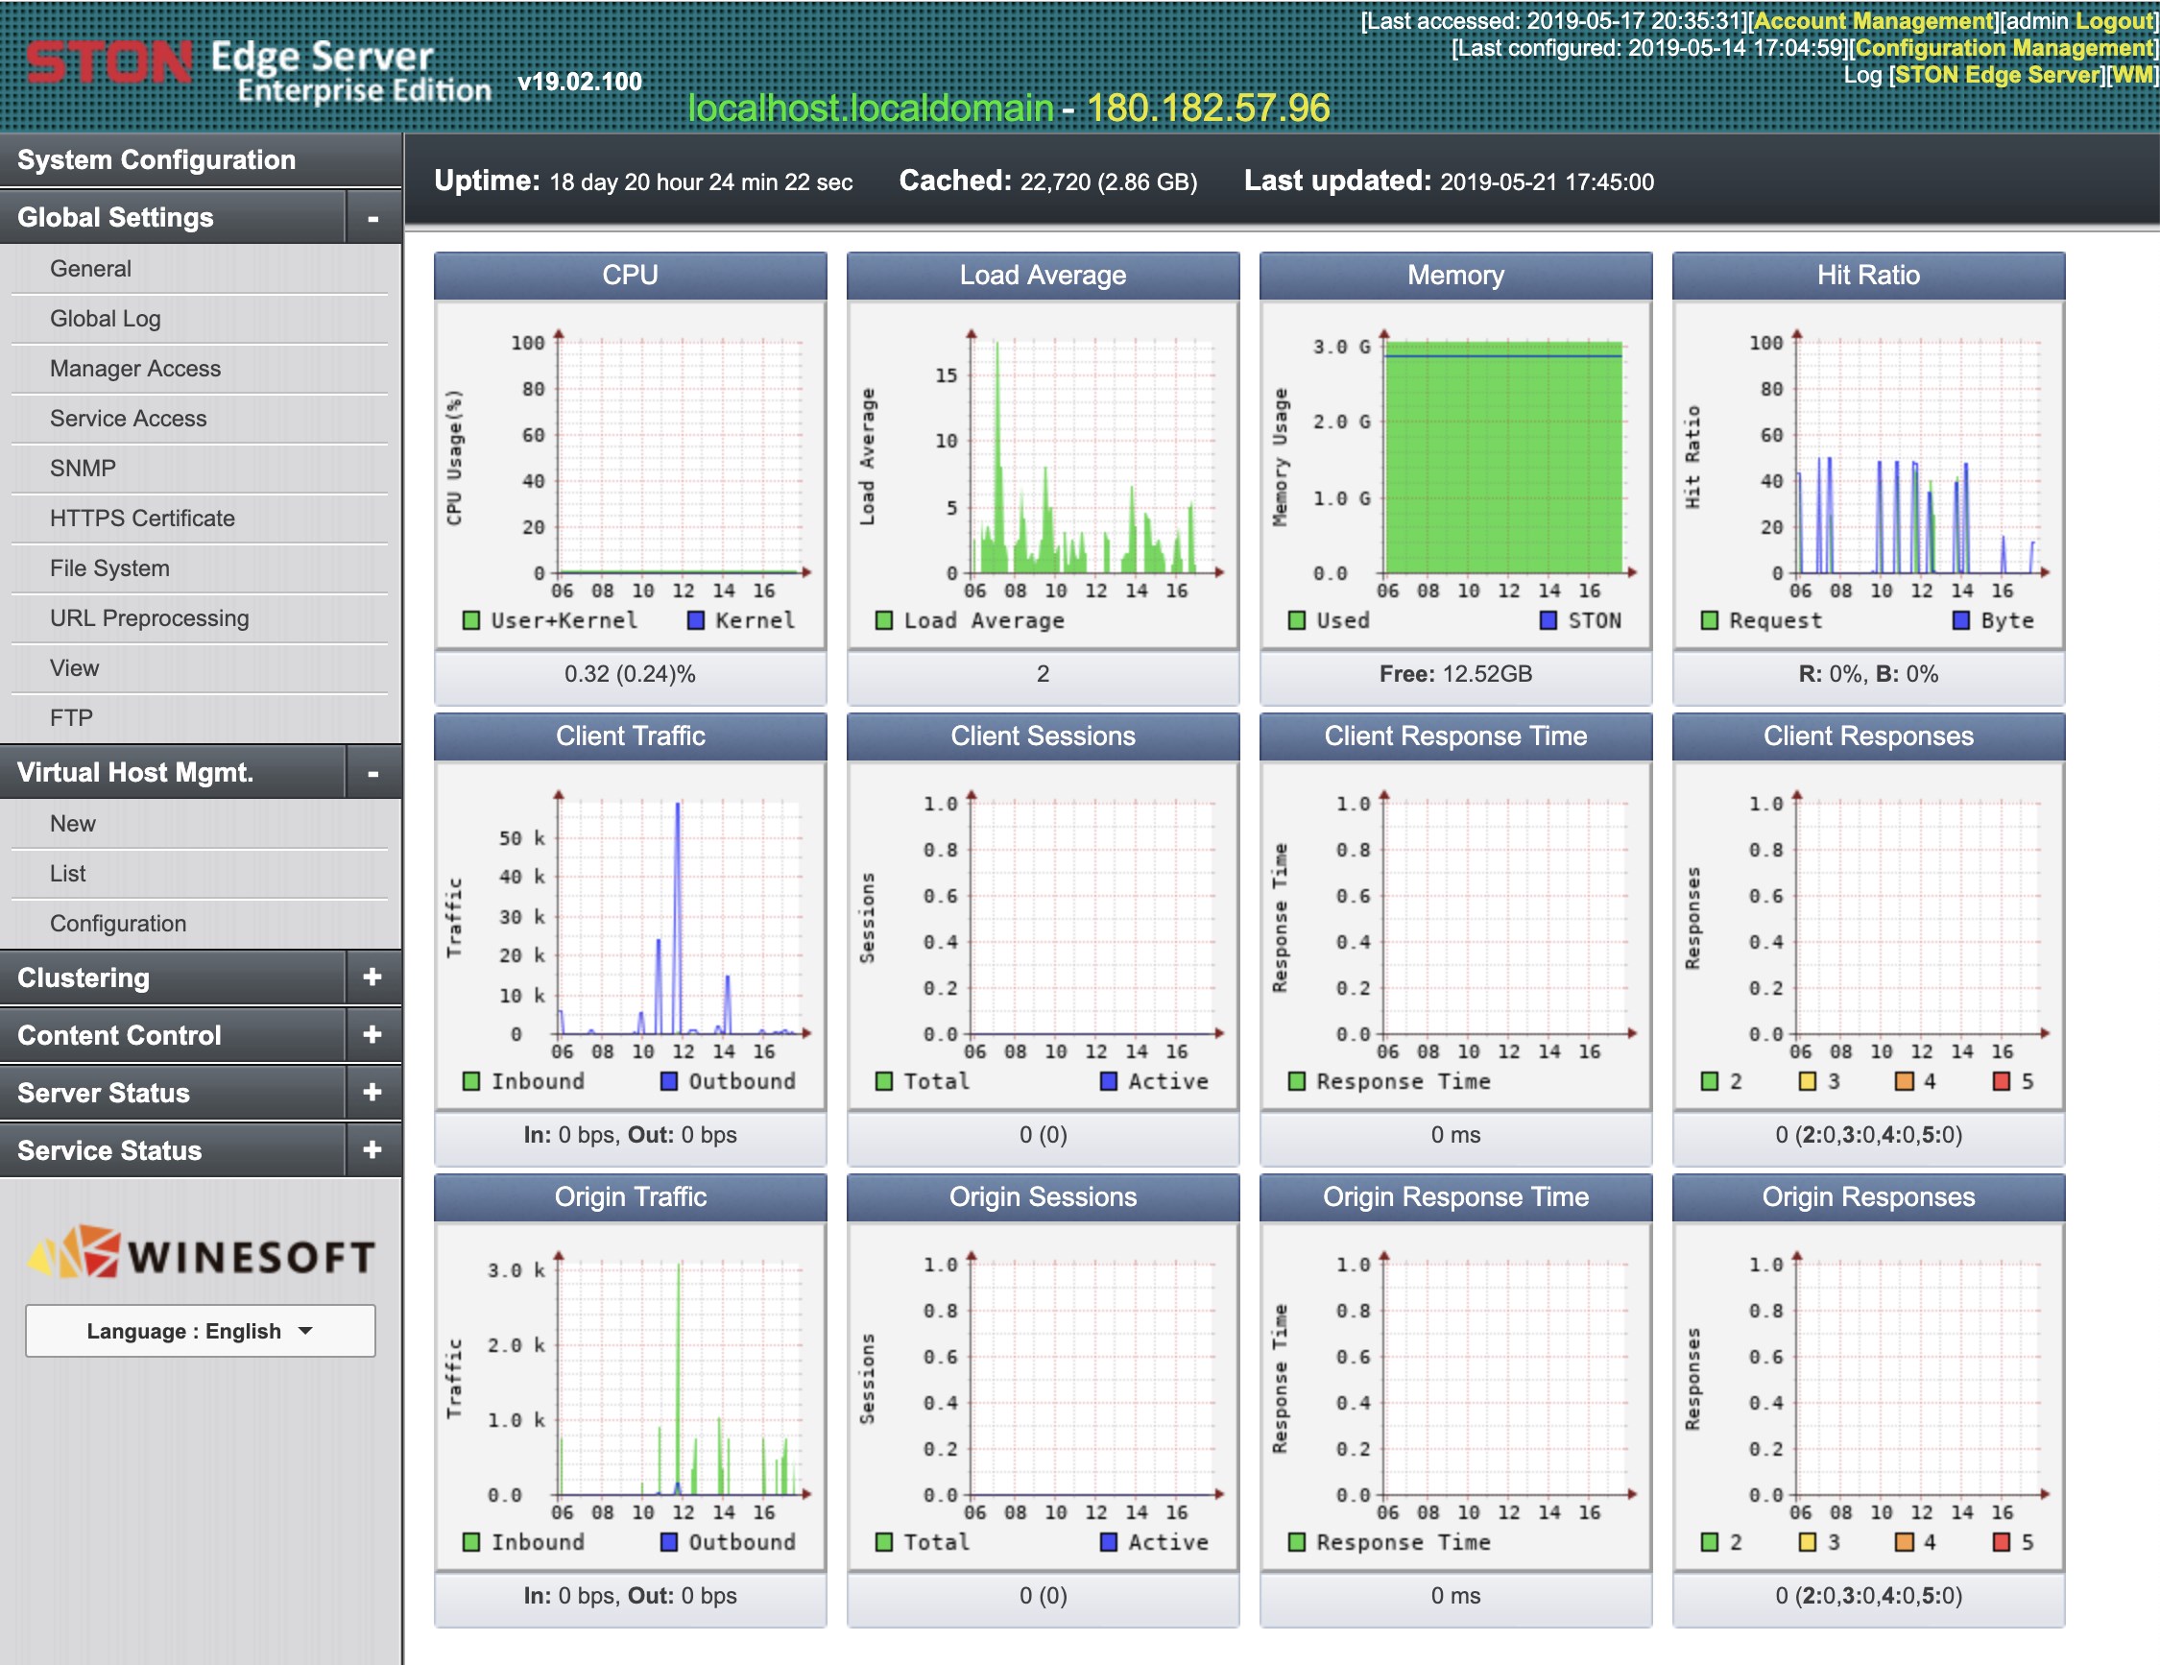Click the 'R: 0%, B: 0%' hit ratio value
Viewport: 2160px width, 1665px height.
(1868, 674)
